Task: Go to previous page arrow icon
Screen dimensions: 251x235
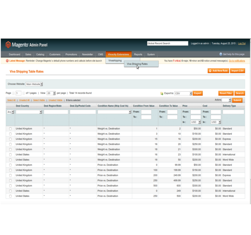Action: click(x=14, y=93)
